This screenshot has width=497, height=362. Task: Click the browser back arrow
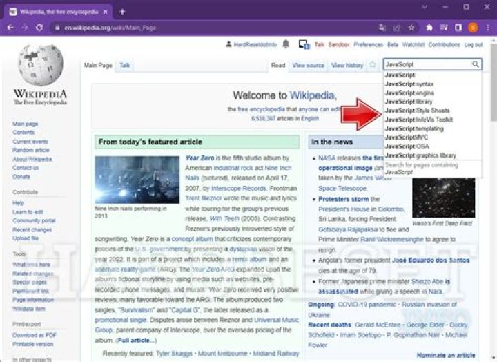pos(10,28)
